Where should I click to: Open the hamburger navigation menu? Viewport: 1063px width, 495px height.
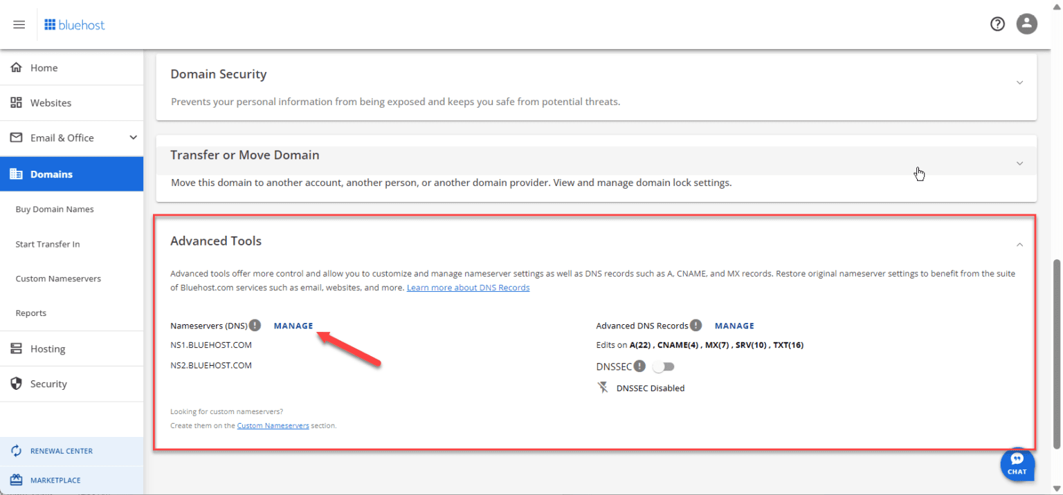coord(19,24)
